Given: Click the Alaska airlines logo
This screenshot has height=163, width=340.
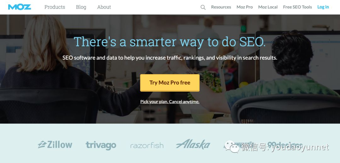Looking at the screenshot, I should tap(193, 144).
